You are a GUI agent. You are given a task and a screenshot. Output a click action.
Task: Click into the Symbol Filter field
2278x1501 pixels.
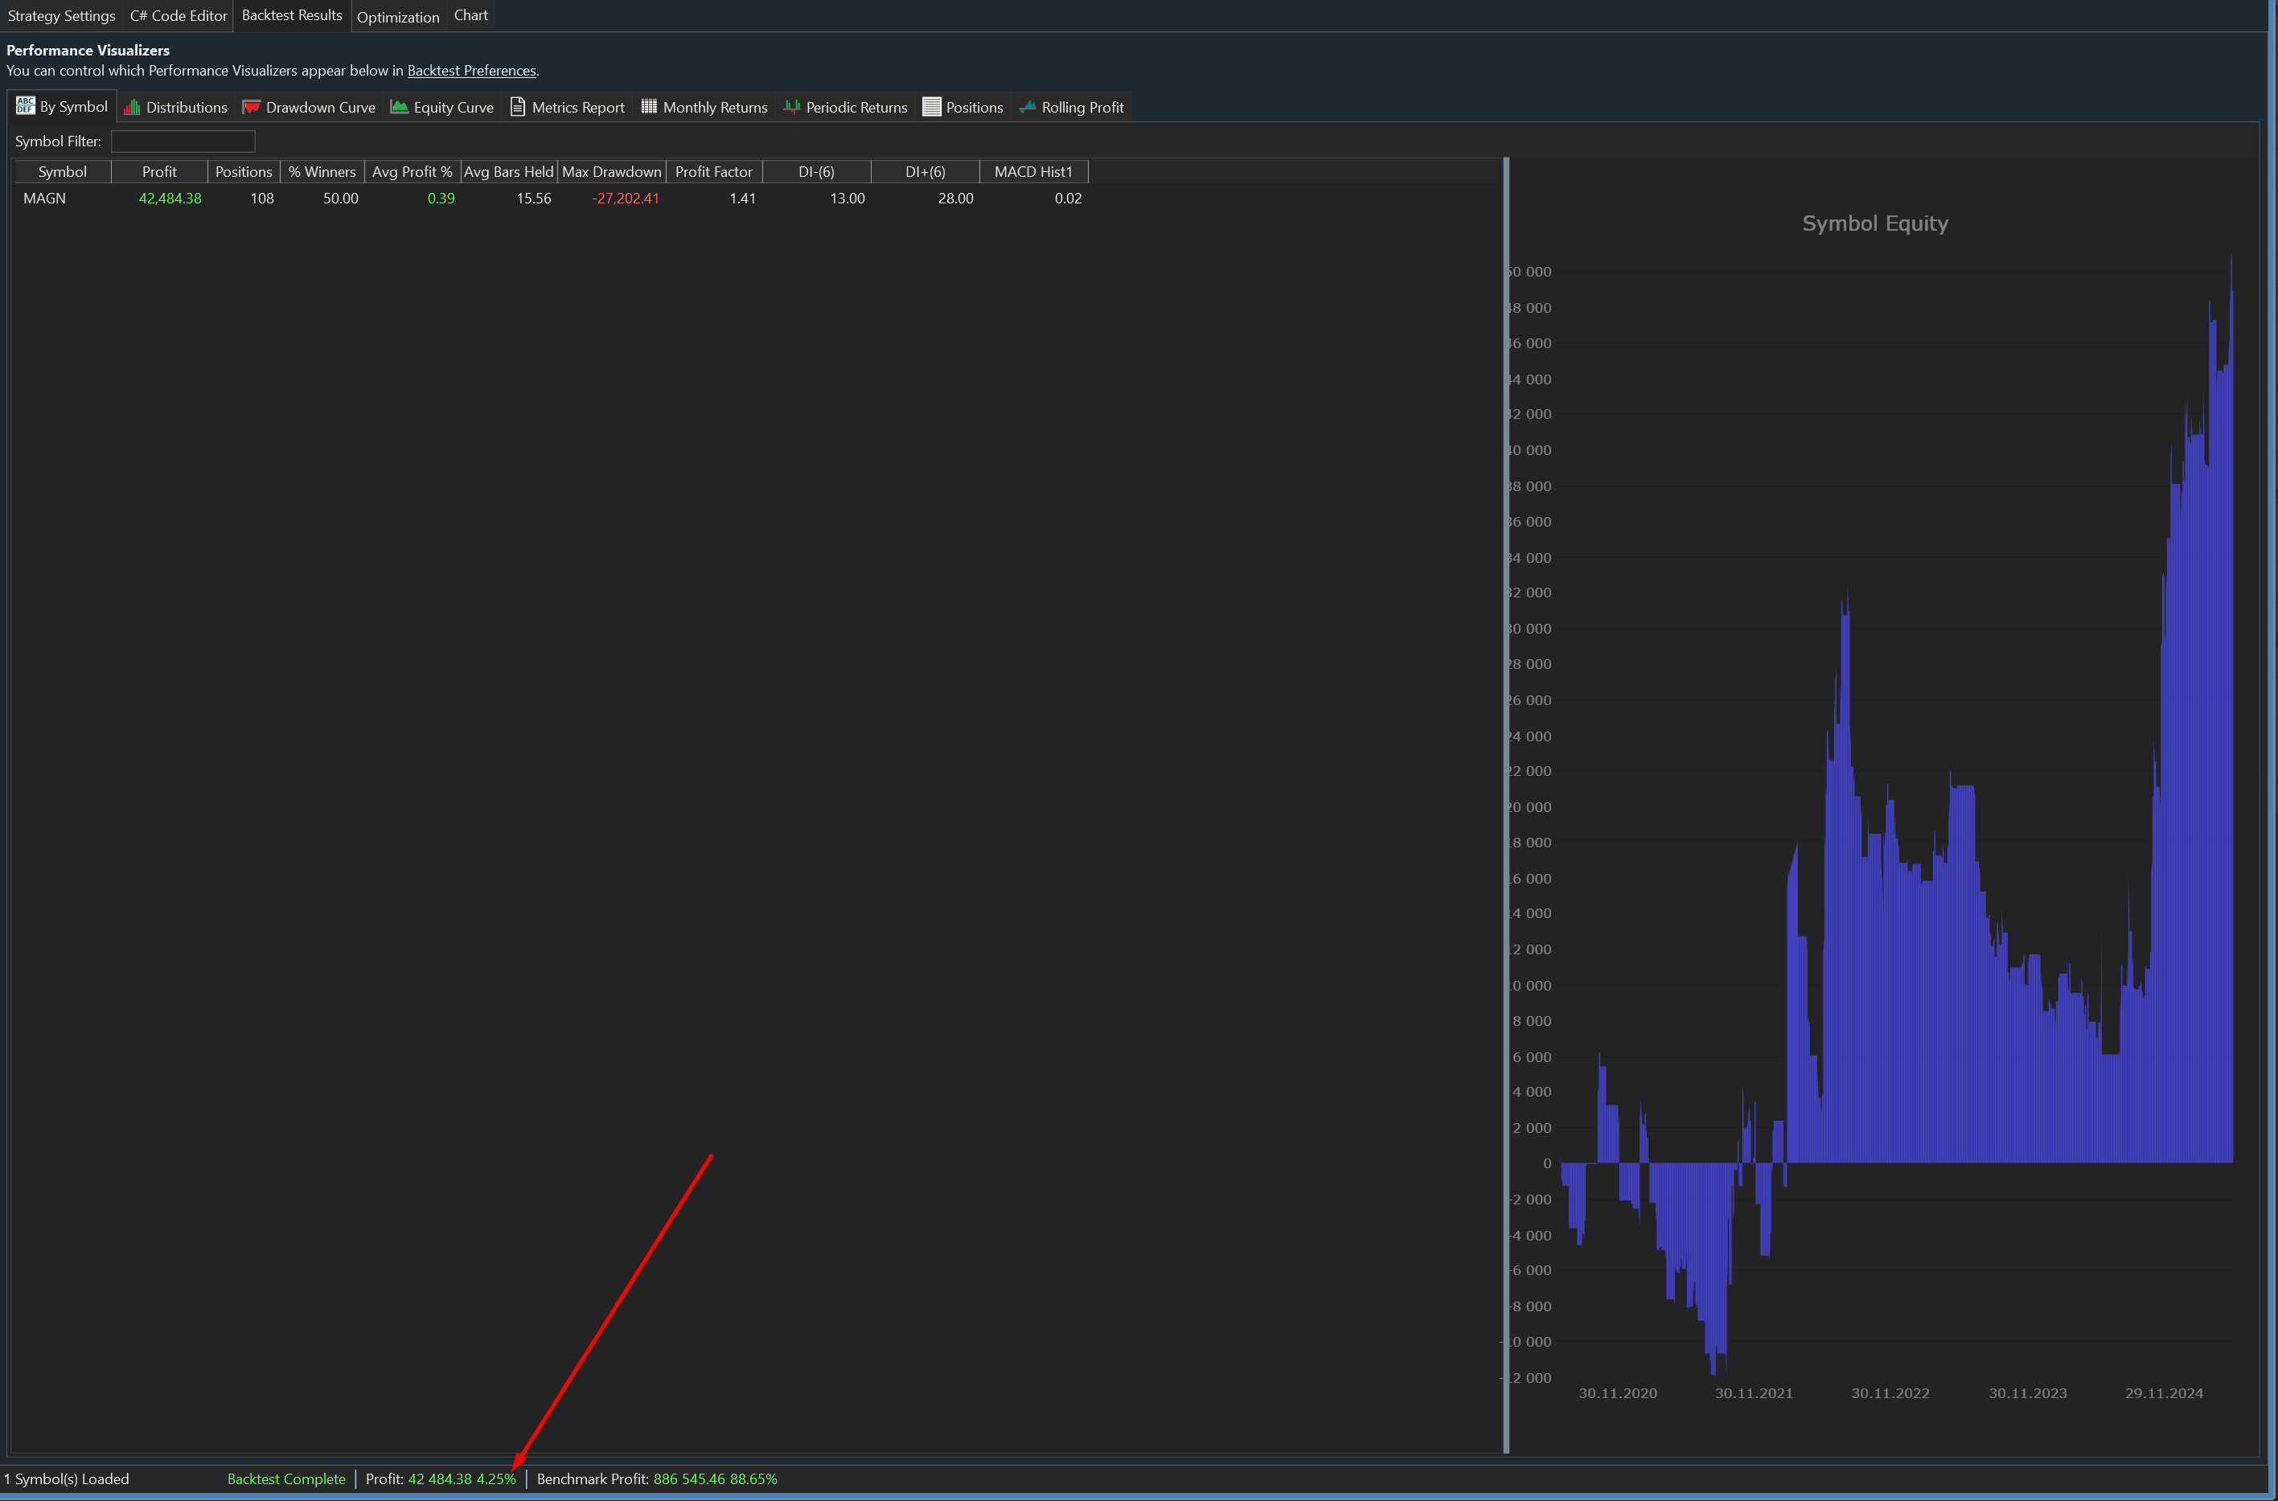(x=183, y=141)
